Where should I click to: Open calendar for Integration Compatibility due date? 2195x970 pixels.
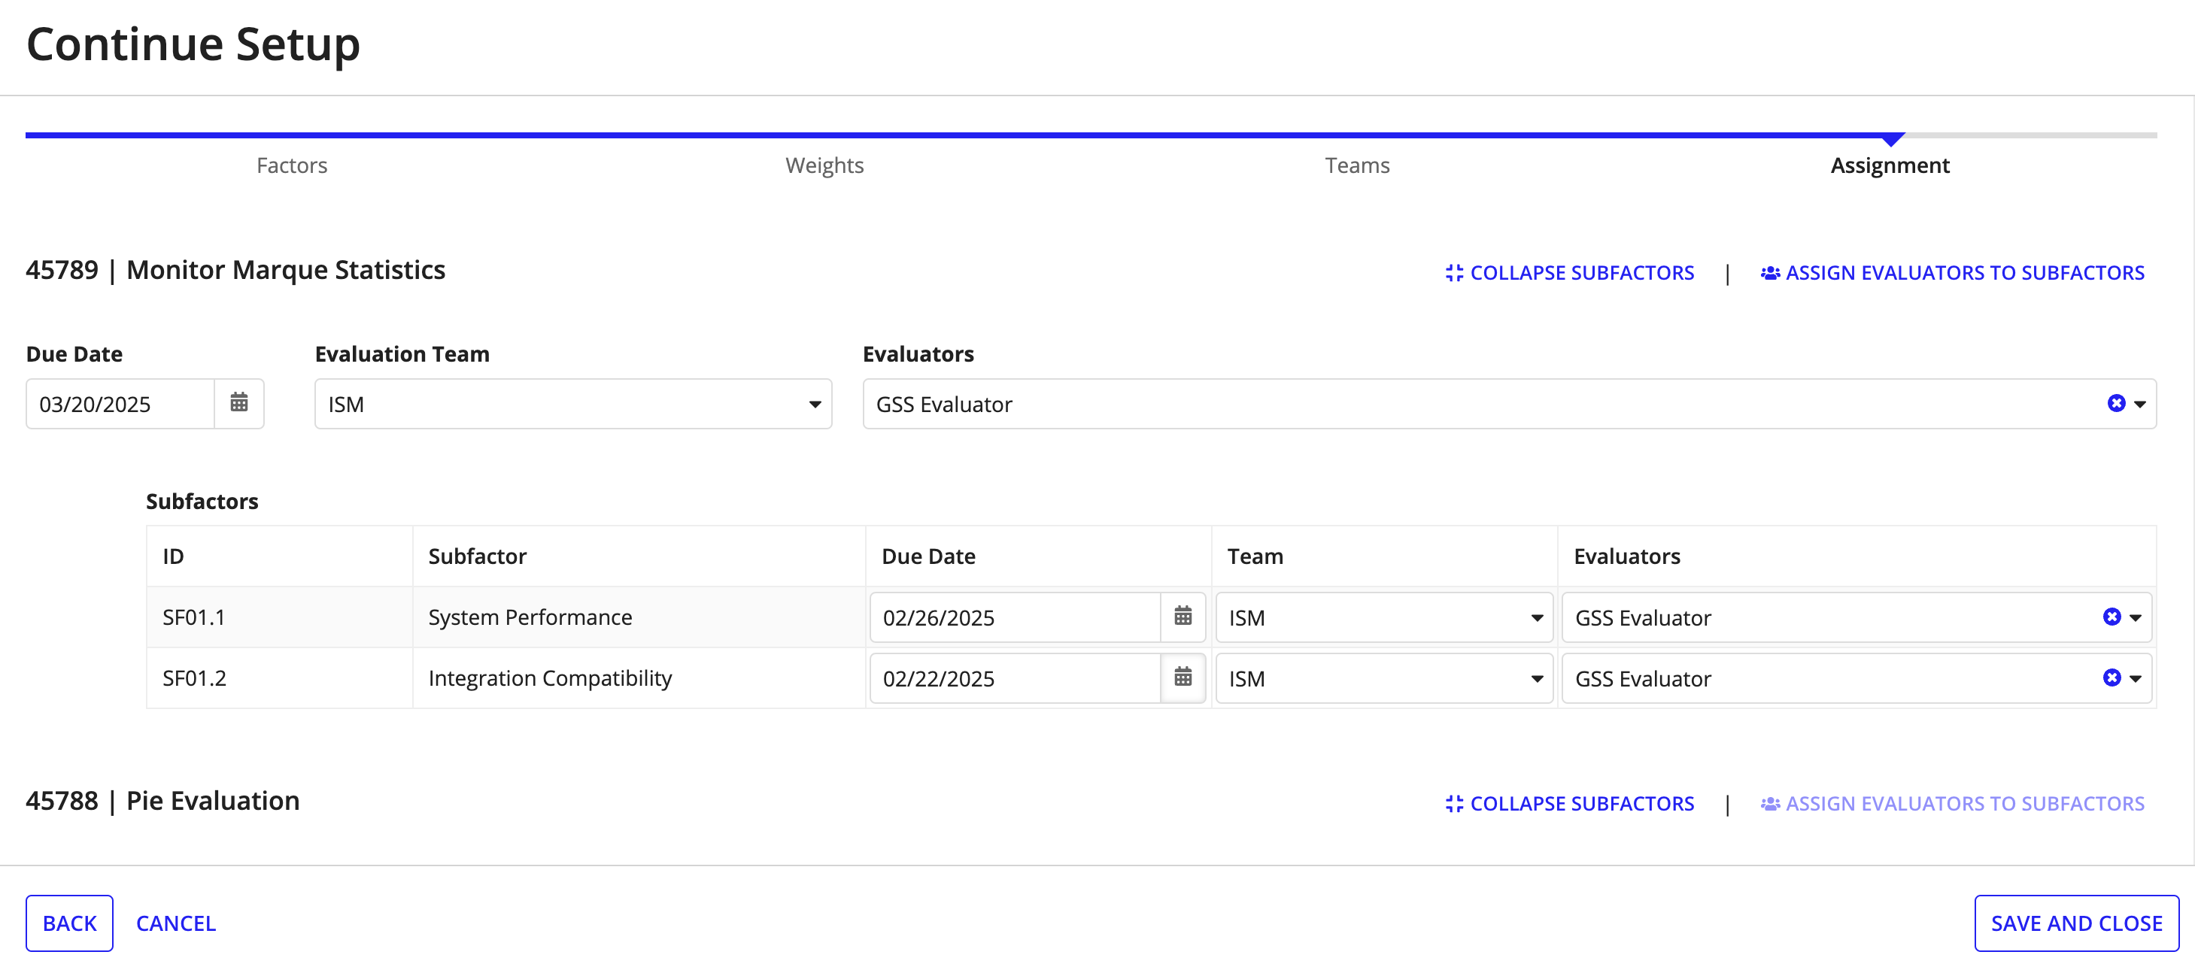point(1183,678)
